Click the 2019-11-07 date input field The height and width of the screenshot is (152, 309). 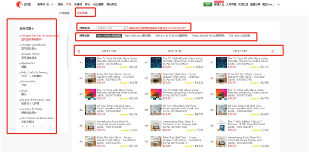click(x=112, y=28)
